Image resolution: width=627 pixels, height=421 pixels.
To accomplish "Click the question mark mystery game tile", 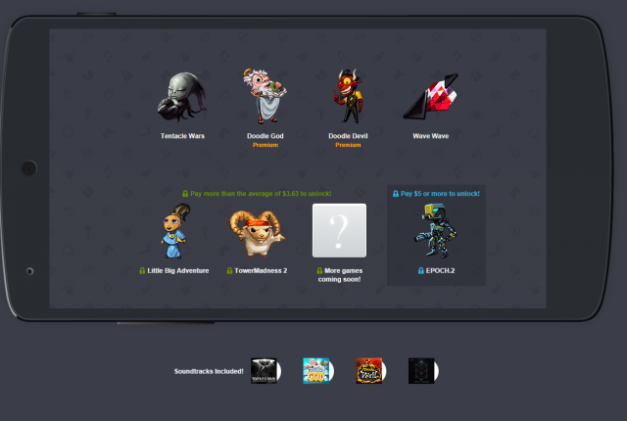I will tap(339, 230).
